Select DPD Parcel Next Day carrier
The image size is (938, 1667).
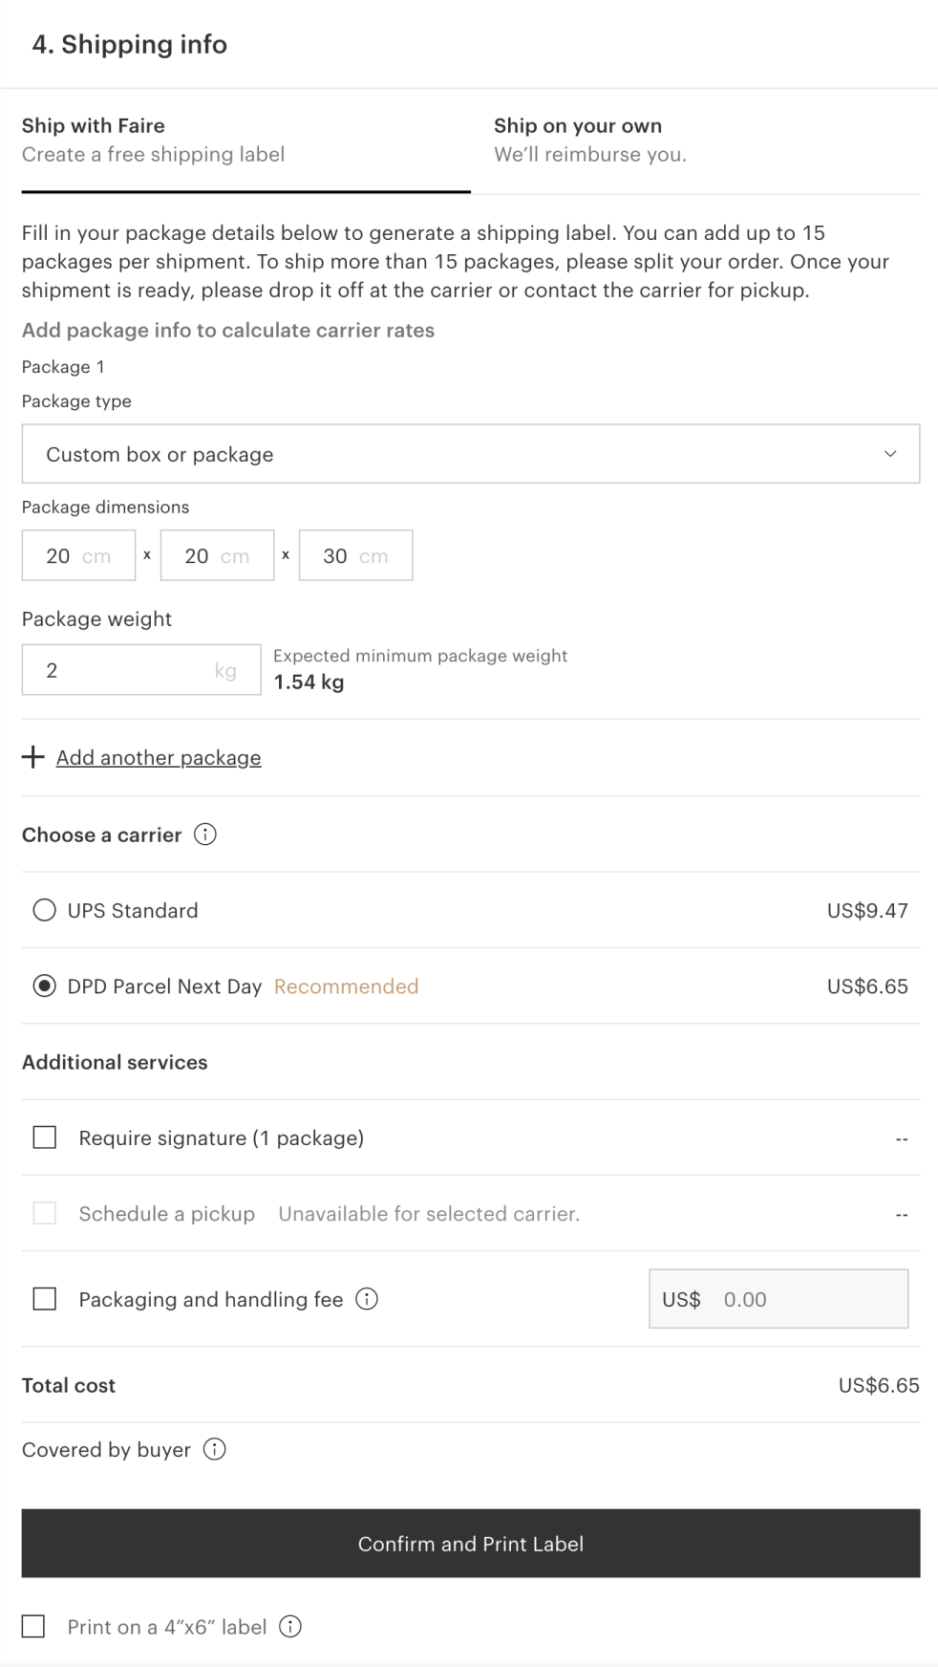[45, 986]
